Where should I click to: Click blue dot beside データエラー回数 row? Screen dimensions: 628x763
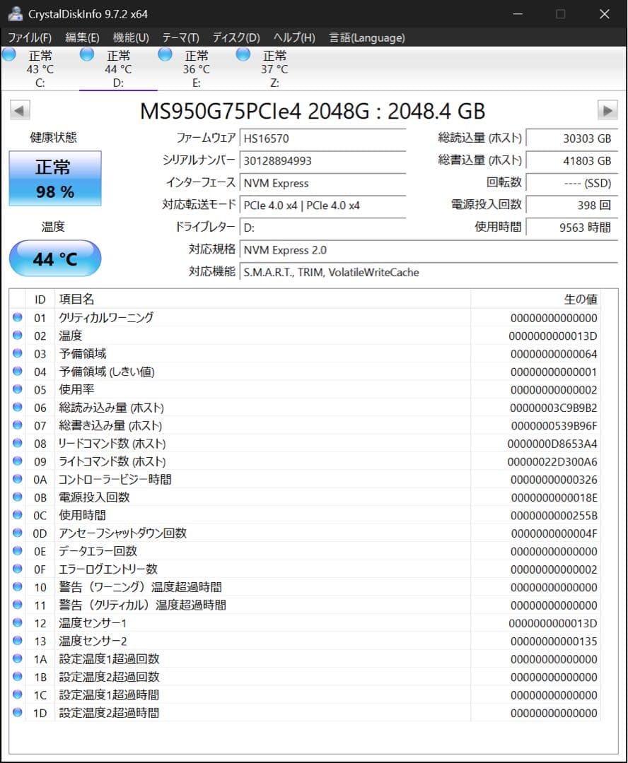click(x=18, y=550)
